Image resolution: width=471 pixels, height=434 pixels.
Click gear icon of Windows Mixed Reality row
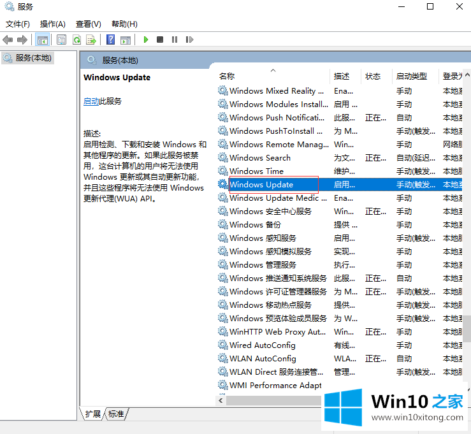click(222, 90)
